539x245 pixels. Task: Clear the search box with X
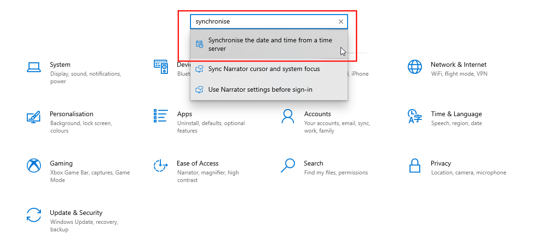(341, 22)
